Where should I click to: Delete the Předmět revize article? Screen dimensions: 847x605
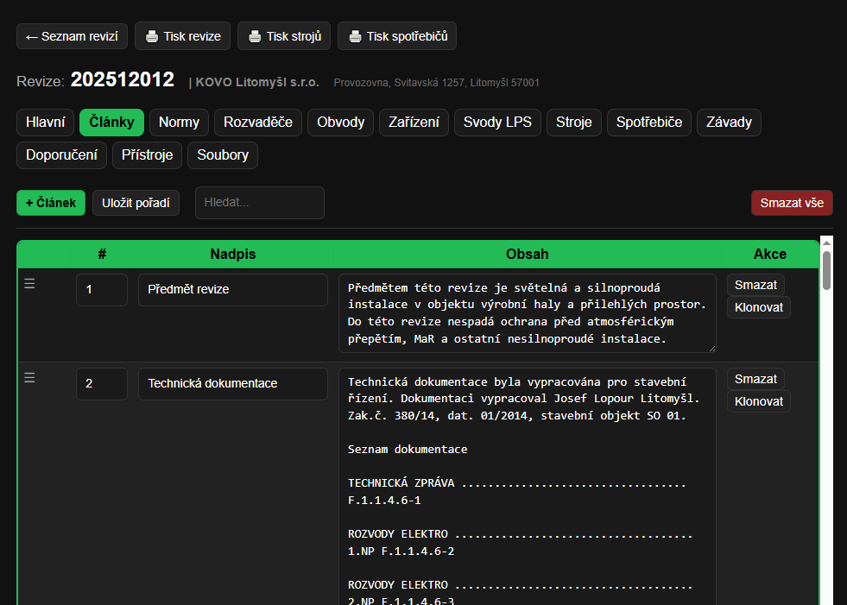point(755,285)
